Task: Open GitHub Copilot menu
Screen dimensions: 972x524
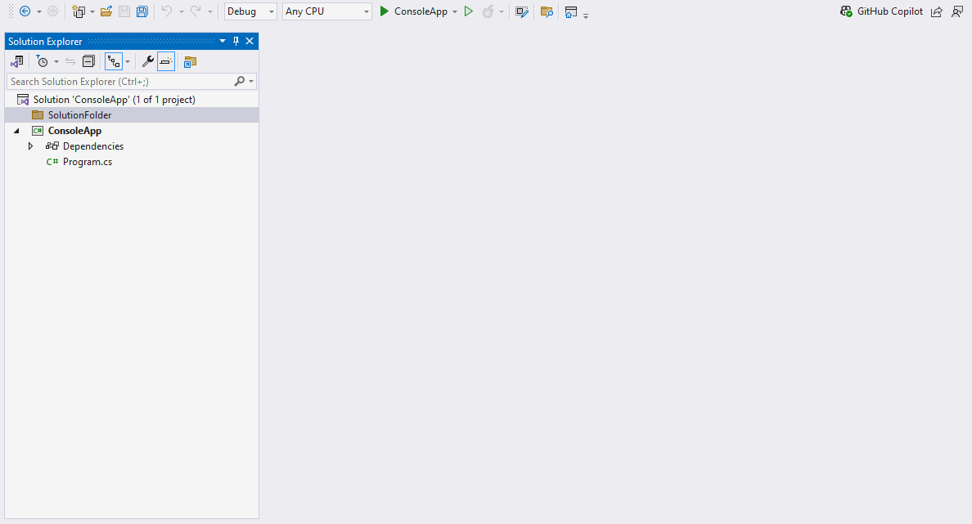Action: point(889,11)
